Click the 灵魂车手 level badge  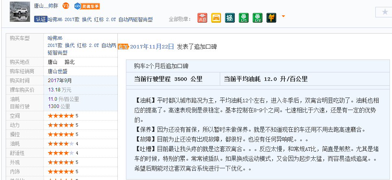tap(87, 6)
